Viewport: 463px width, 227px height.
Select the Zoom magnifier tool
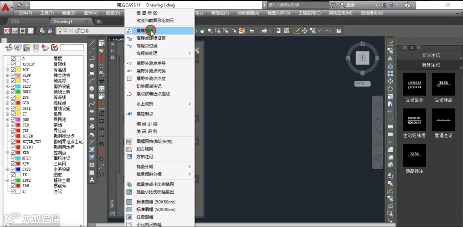click(210, 31)
